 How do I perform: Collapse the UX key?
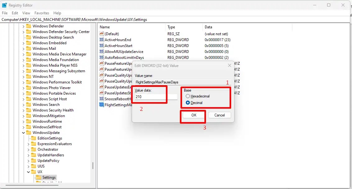point(28,172)
